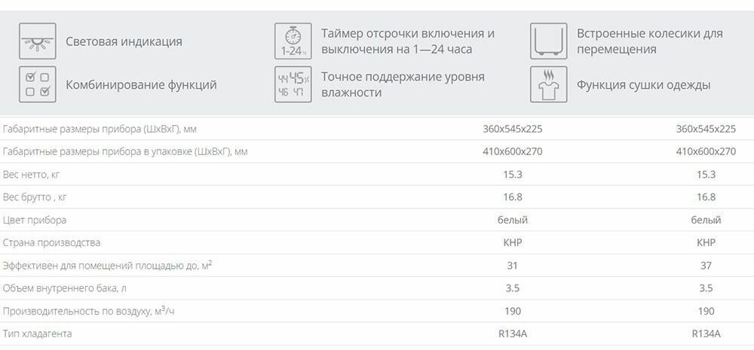
Task: Click the 'Функция сушки одежды' label
Action: (x=644, y=85)
